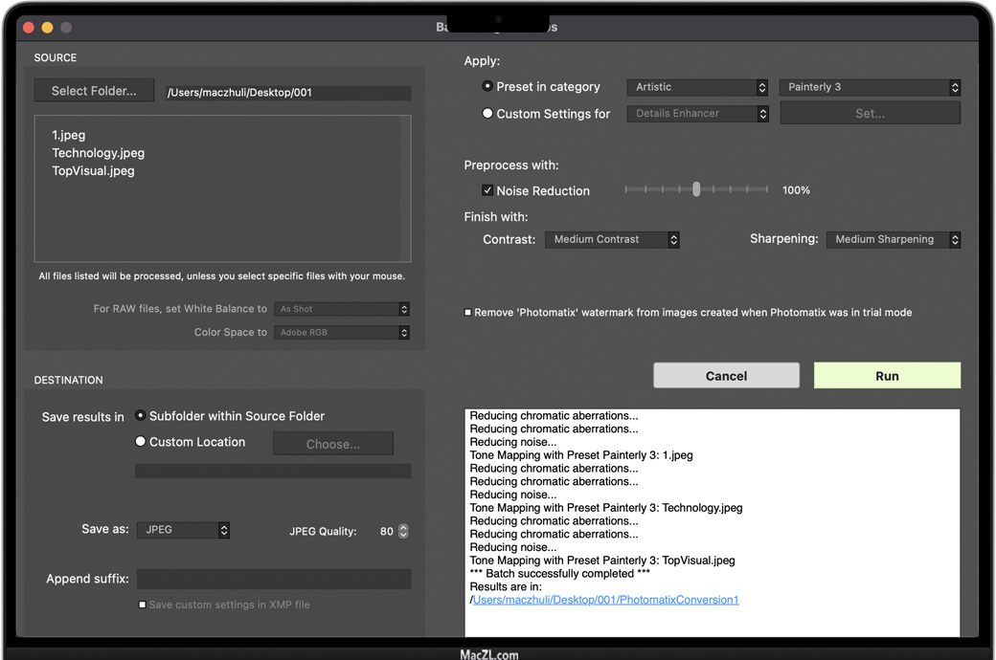Choose the Custom Settings for radio option
Screen dimensions: 996x660
click(487, 113)
